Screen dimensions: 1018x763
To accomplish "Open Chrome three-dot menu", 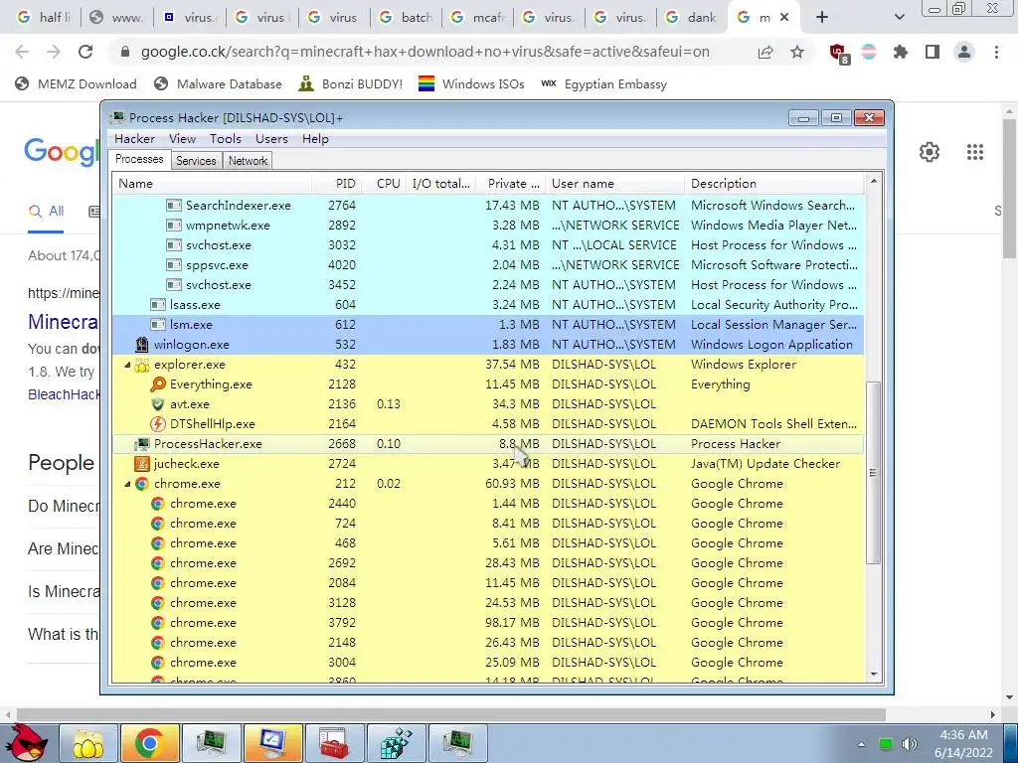I will pyautogui.click(x=996, y=52).
